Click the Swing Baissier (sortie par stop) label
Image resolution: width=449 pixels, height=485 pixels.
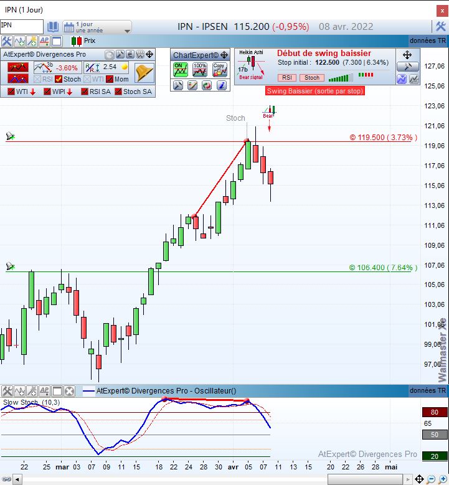314,91
